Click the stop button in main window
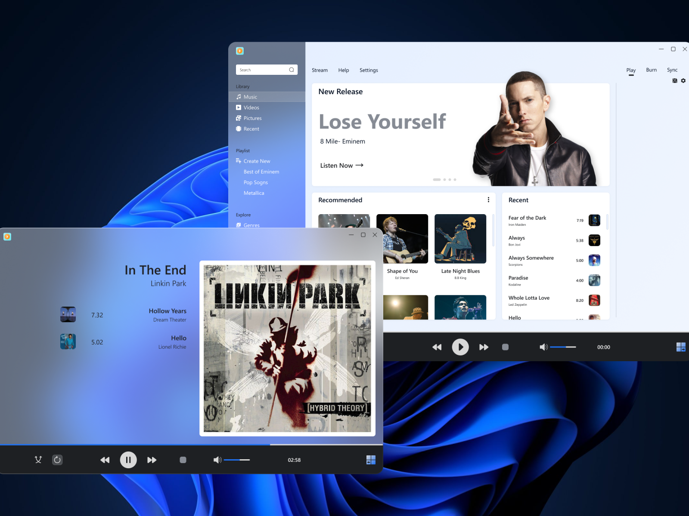 pos(505,347)
